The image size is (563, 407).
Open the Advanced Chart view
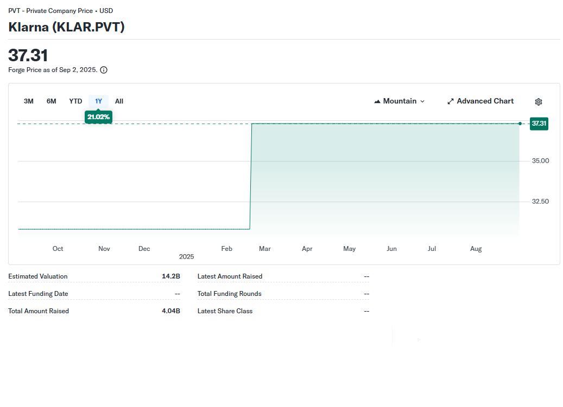(x=480, y=101)
